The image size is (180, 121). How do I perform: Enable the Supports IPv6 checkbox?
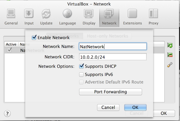click(81, 74)
